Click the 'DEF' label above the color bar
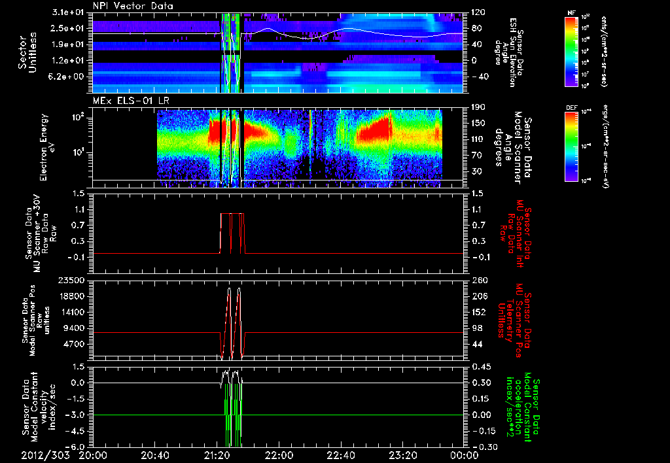 pos(571,108)
